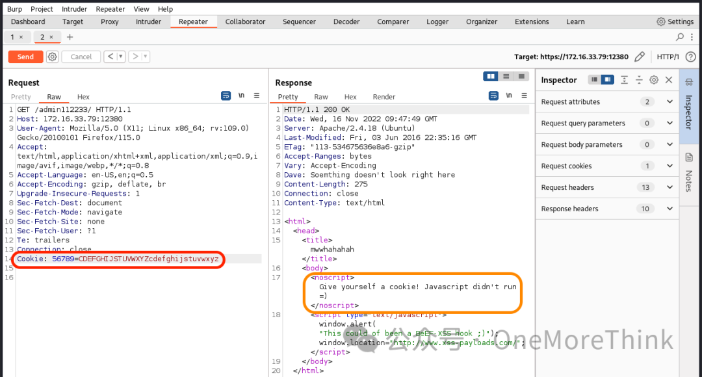The image size is (702, 377).
Task: Open the Inspector side tab
Action: coord(689,106)
